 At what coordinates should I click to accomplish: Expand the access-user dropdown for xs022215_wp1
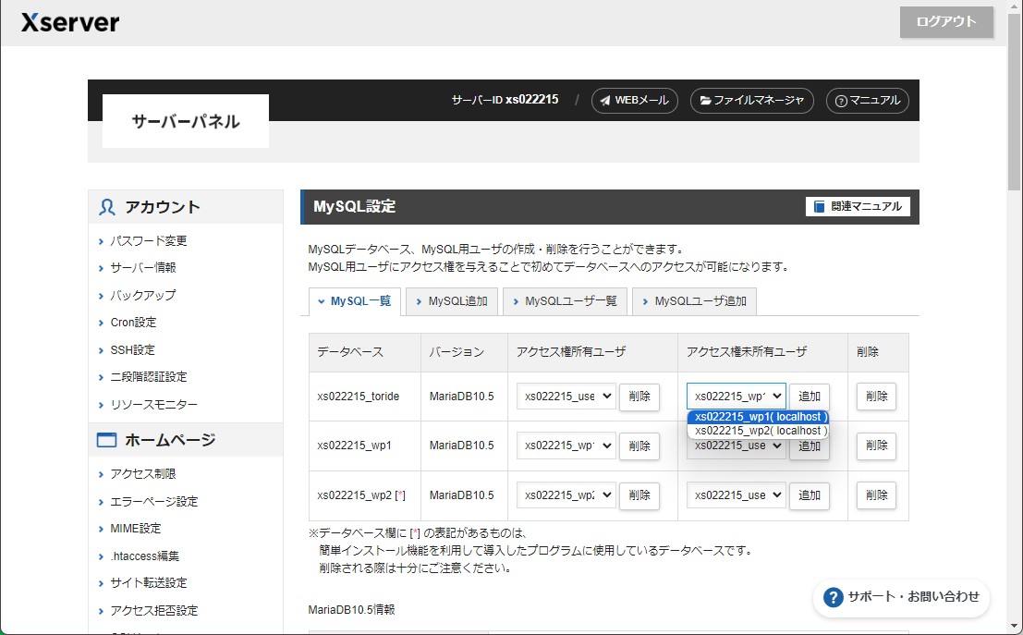(566, 446)
